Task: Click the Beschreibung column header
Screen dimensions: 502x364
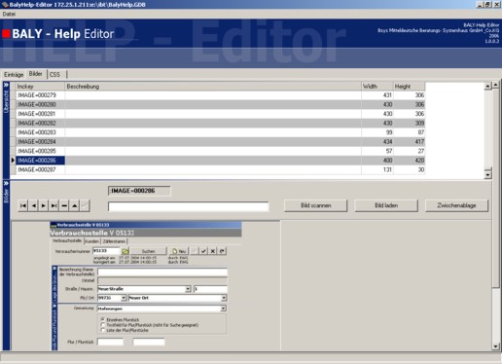Action: click(x=213, y=87)
